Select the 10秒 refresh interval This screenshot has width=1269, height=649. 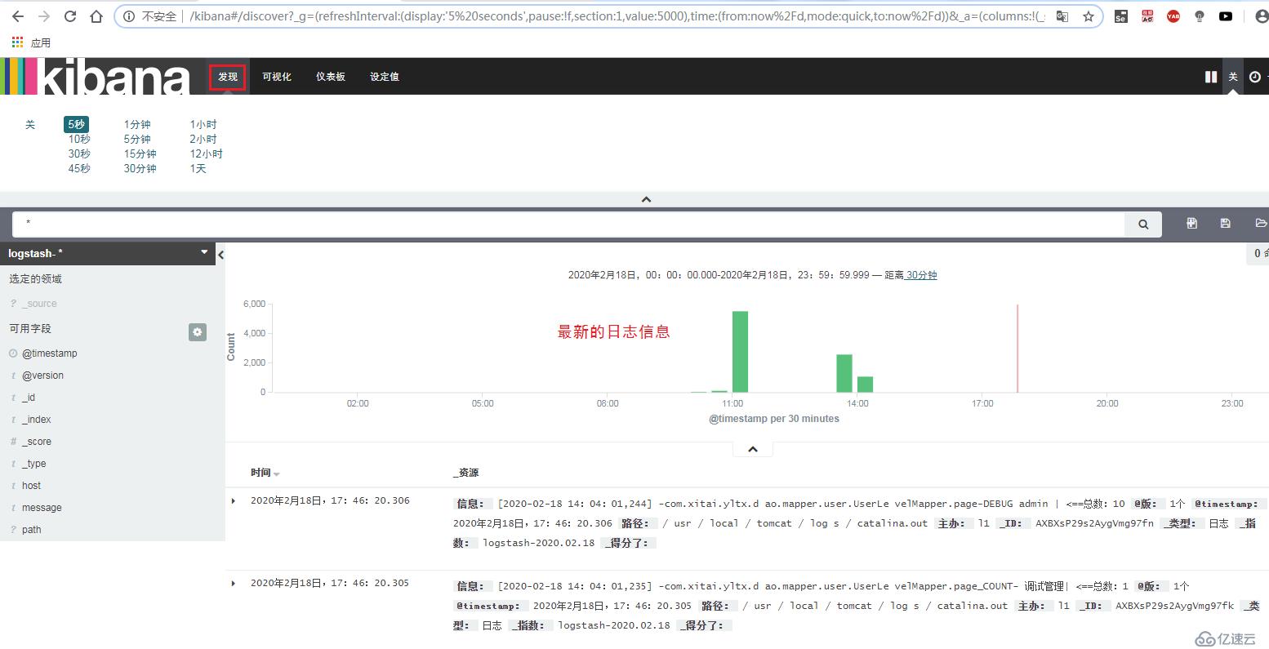(x=79, y=140)
